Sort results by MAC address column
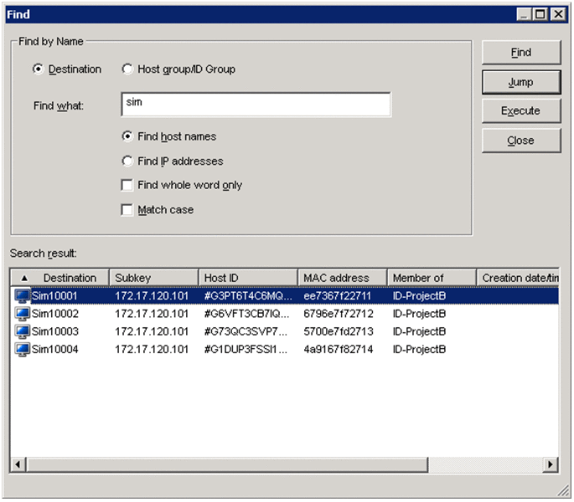574x502 pixels. click(342, 278)
